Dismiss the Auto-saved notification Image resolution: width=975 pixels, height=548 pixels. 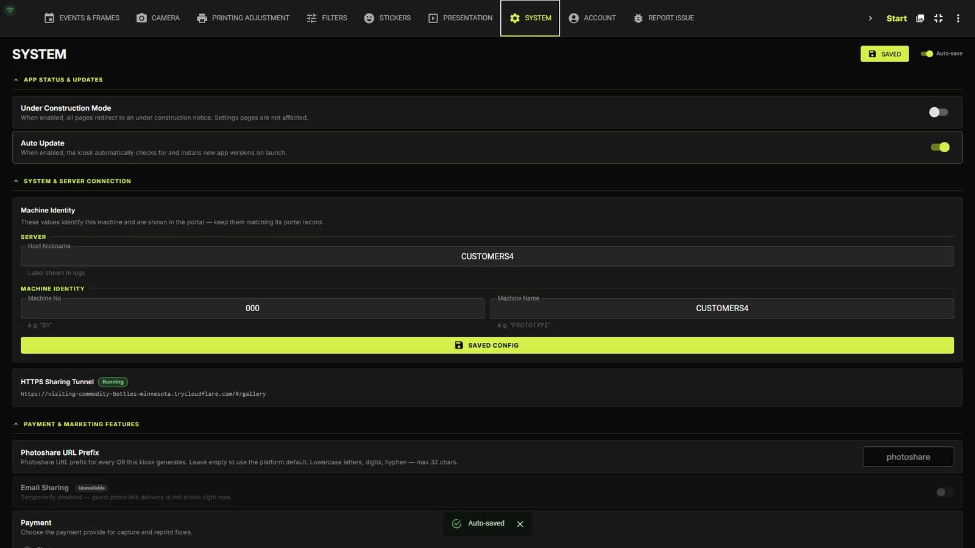pos(520,524)
